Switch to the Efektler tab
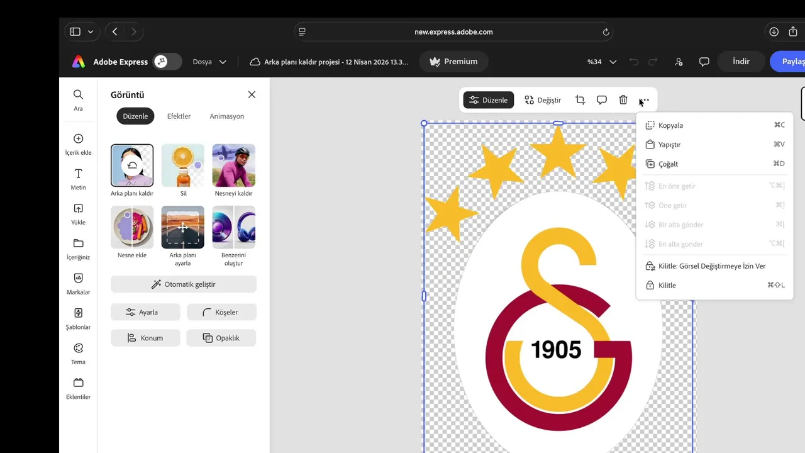The height and width of the screenshot is (453, 805). point(179,116)
